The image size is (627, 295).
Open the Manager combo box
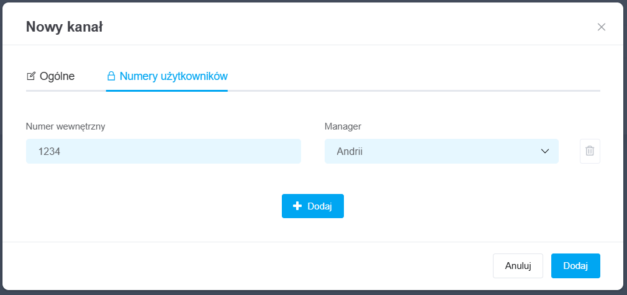(x=441, y=151)
